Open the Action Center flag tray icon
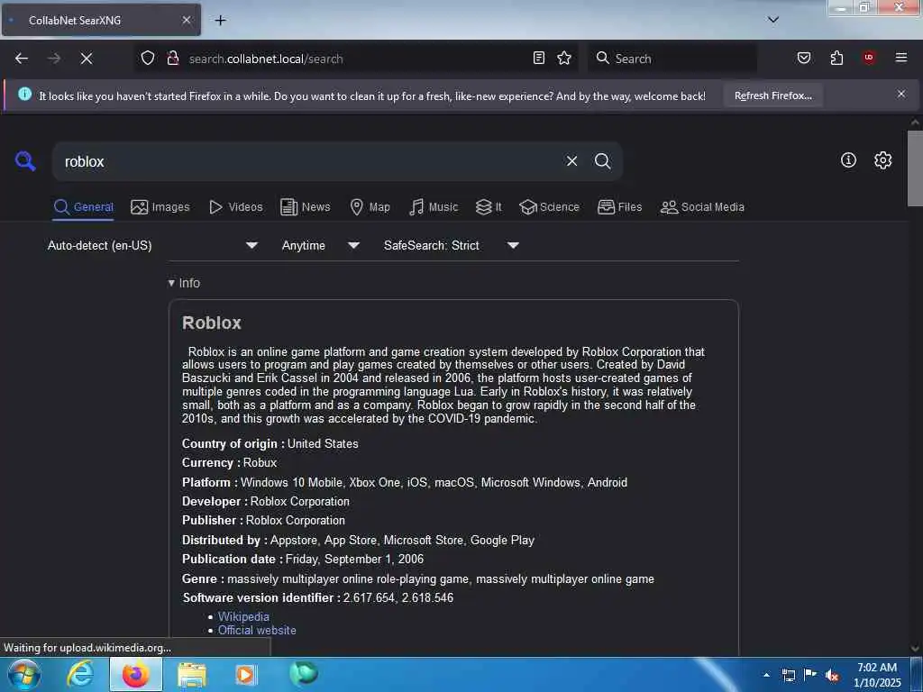The height and width of the screenshot is (692, 923). tap(810, 675)
